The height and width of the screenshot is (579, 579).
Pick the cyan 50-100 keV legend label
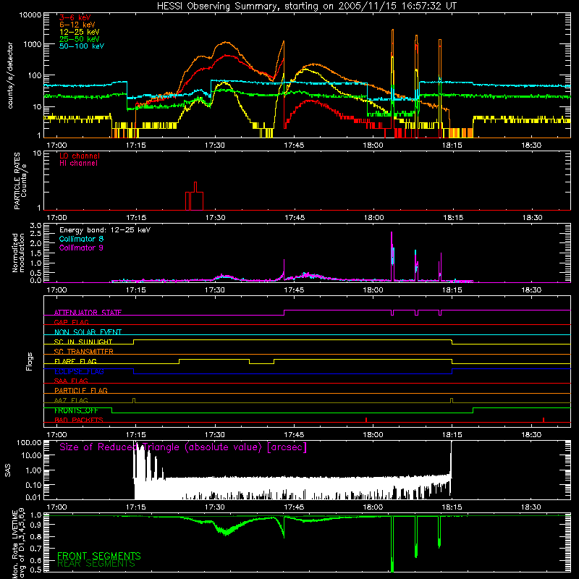[x=82, y=46]
